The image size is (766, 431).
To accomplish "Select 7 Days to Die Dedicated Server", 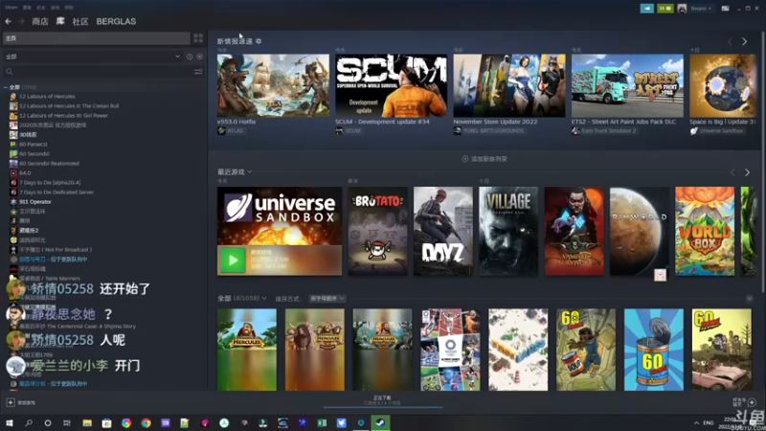I will [56, 193].
